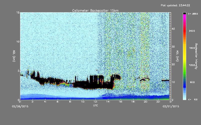
Task: Click the 120.0 colorbar value label
Action: tap(192, 65)
